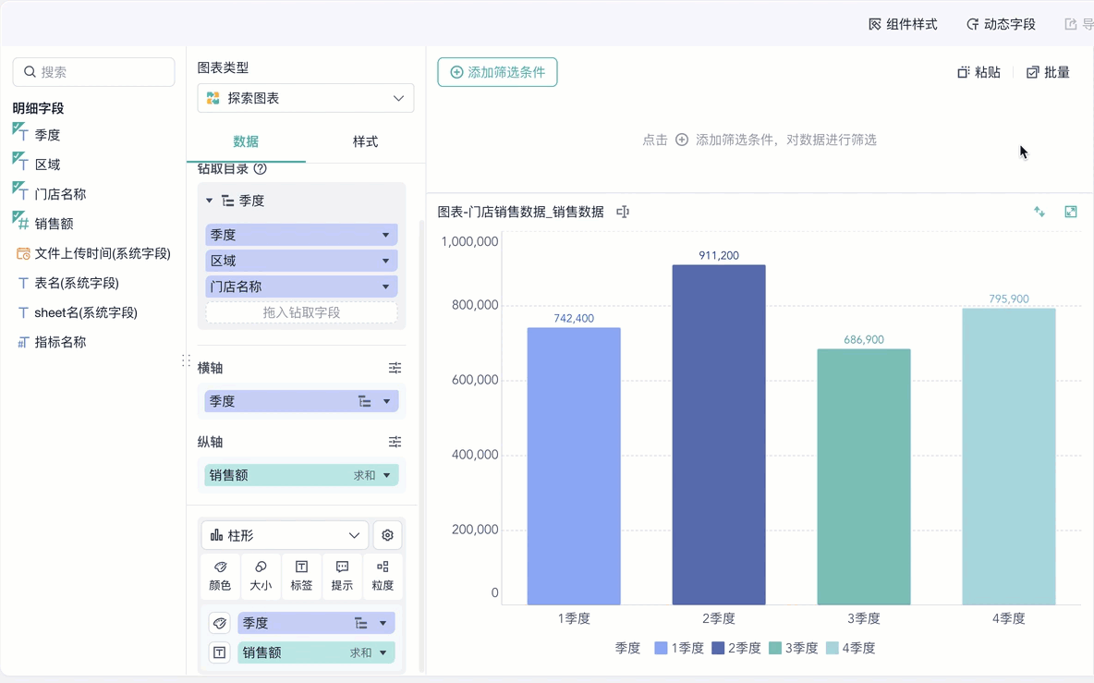Click the 标签 label mark button
The image size is (1094, 683).
point(301,577)
